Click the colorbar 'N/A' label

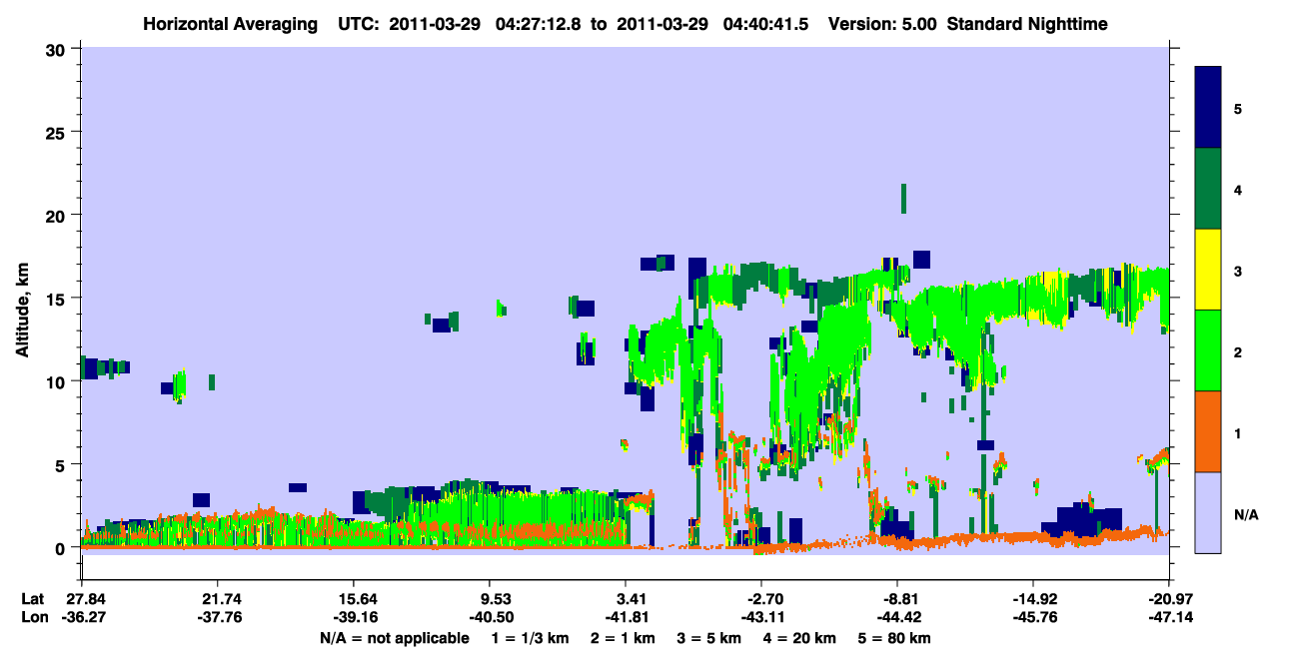tap(1245, 514)
